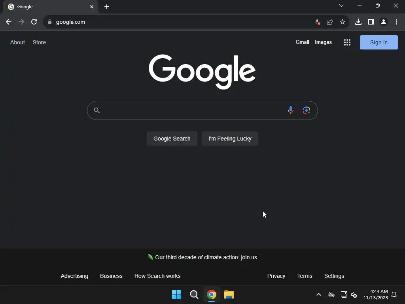Open Google apps grid

pyautogui.click(x=347, y=42)
